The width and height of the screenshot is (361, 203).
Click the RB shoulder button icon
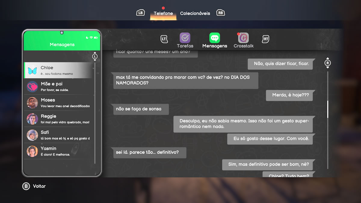click(221, 13)
